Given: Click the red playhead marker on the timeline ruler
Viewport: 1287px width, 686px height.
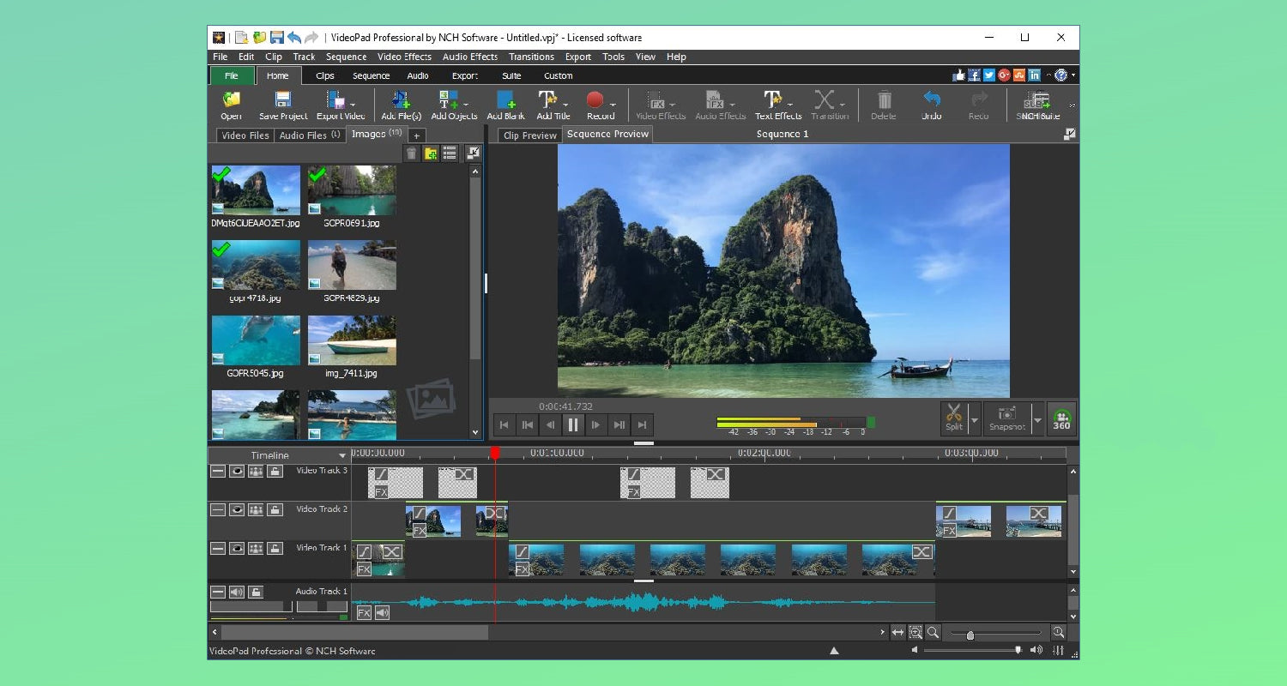Looking at the screenshot, I should pyautogui.click(x=495, y=453).
